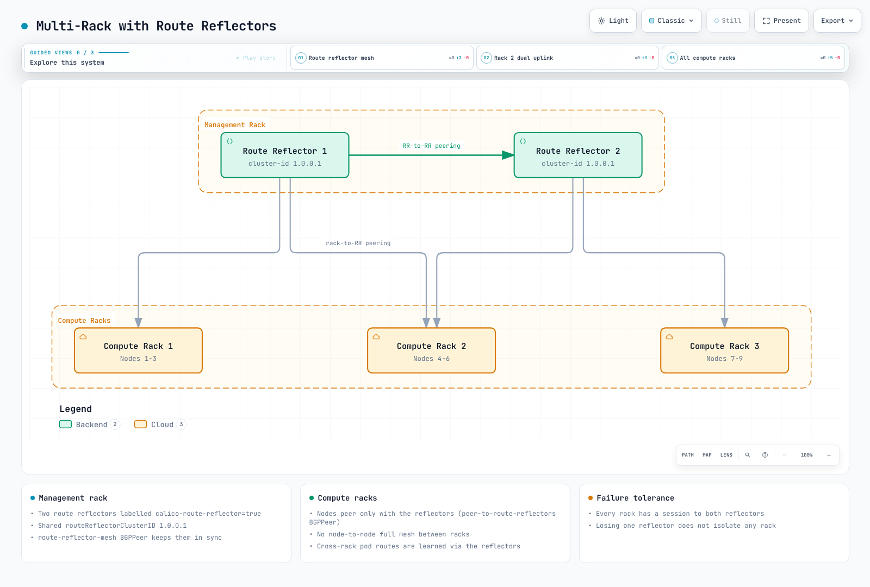Screen dimensions: 870x587
Task: Open the help question-mark icon
Action: click(x=765, y=455)
